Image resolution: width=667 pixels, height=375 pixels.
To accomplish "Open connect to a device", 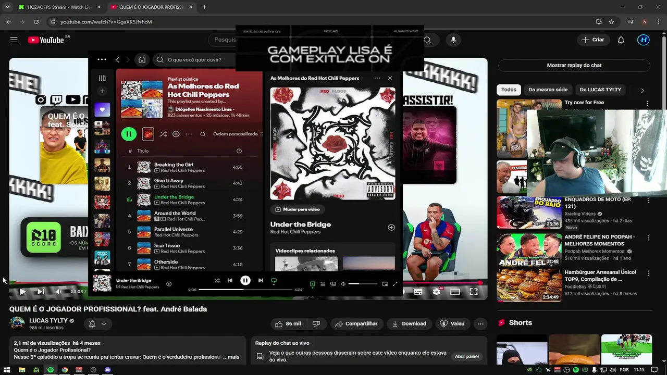I will click(333, 284).
